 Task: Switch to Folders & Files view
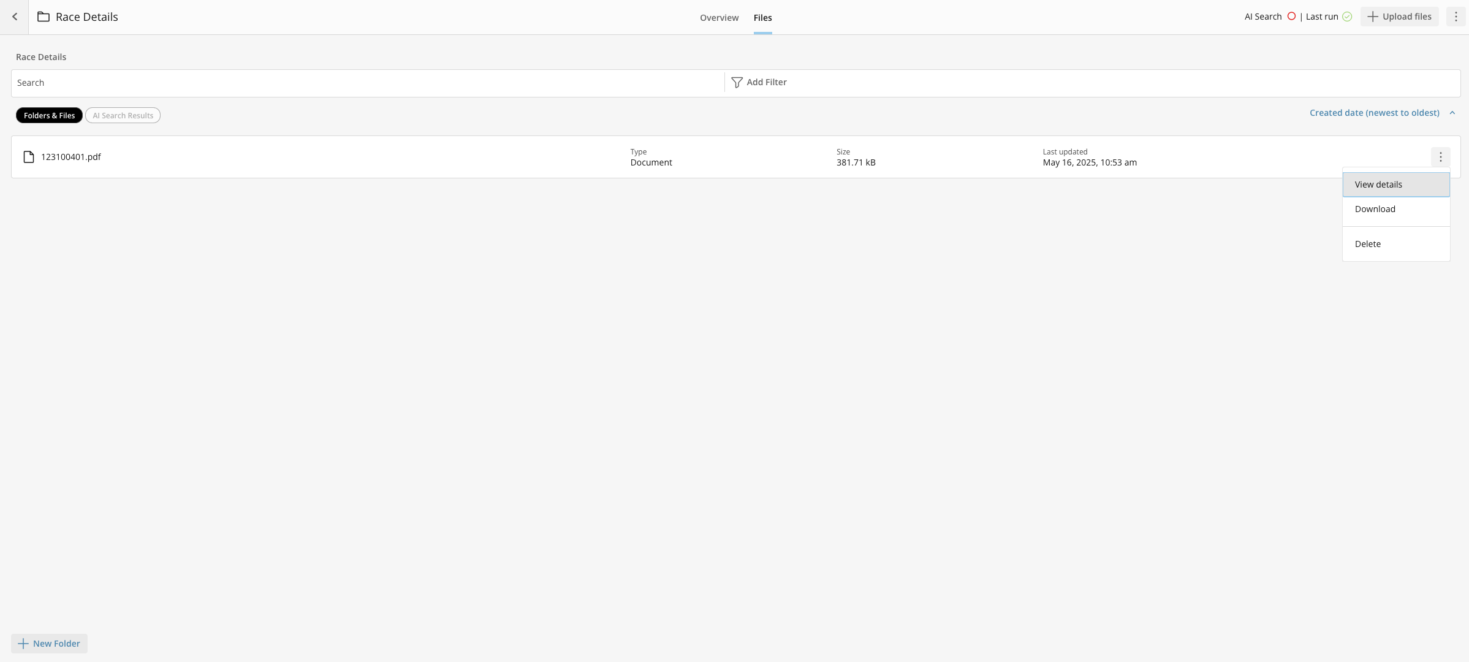coord(49,115)
